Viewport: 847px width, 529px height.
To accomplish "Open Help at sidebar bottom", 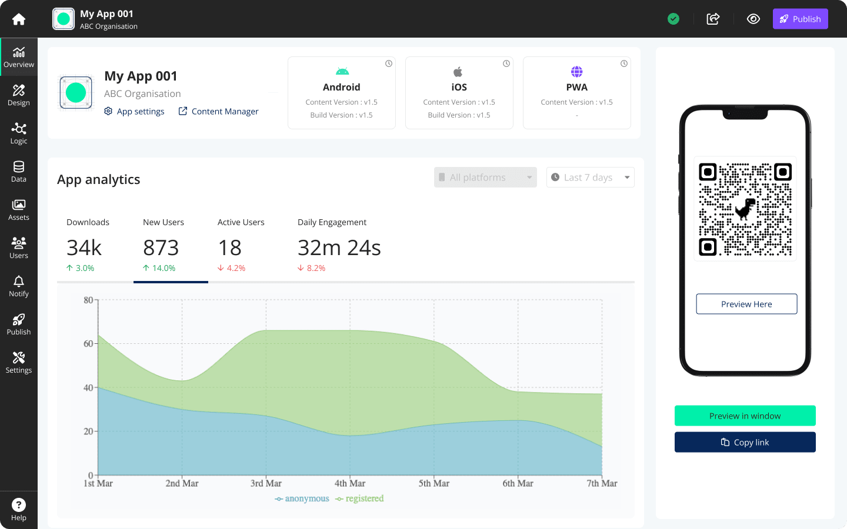I will [19, 510].
